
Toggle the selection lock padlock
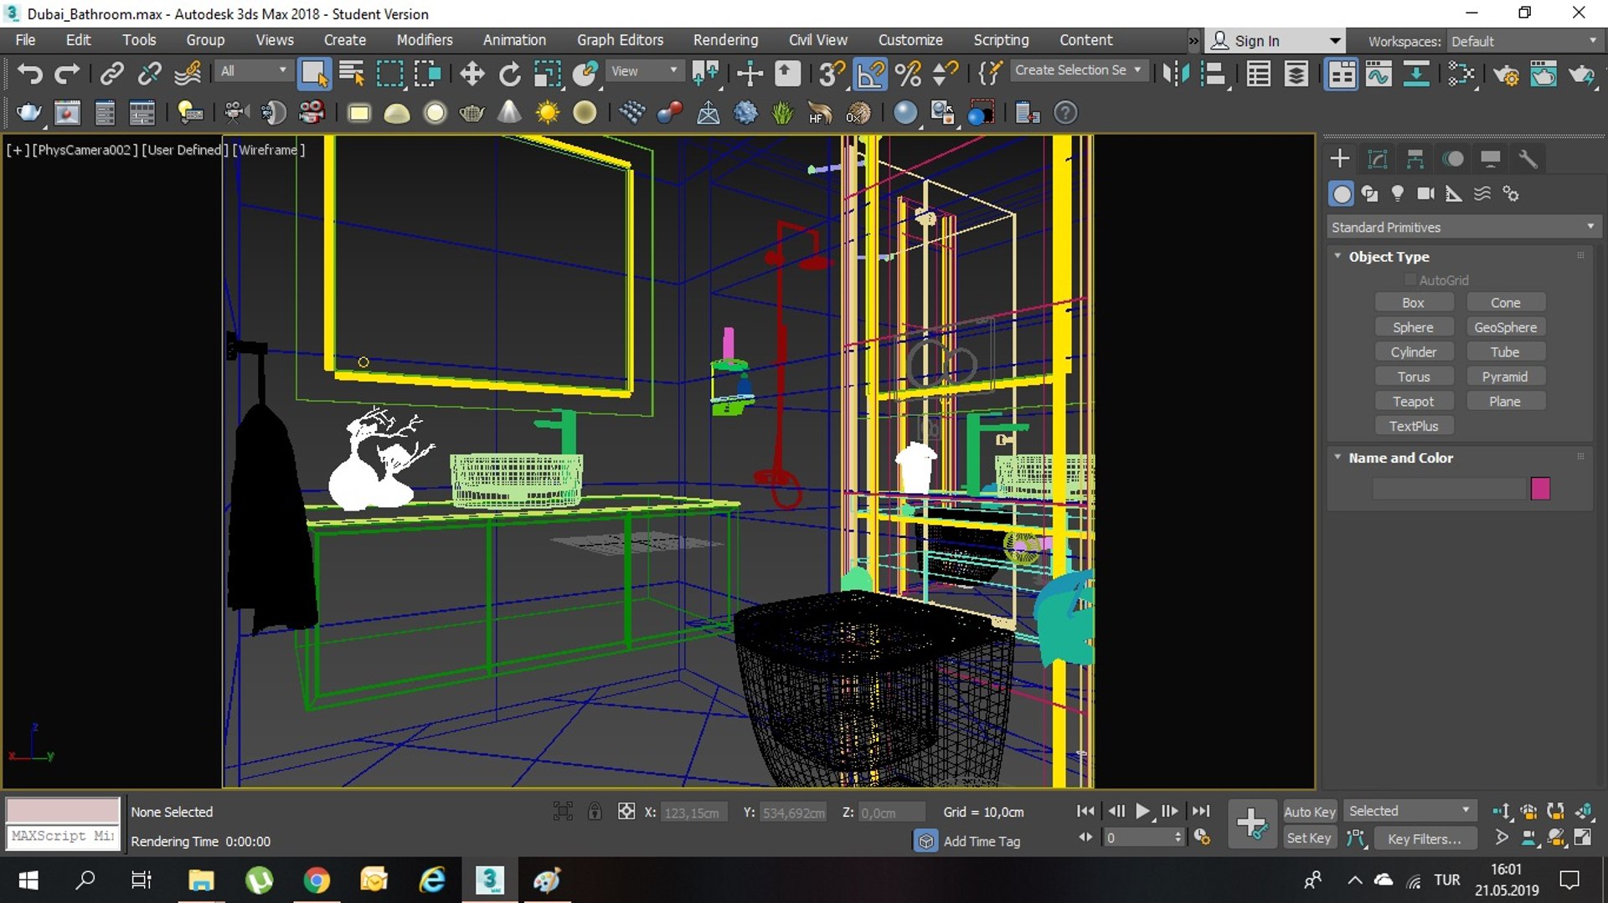595,811
